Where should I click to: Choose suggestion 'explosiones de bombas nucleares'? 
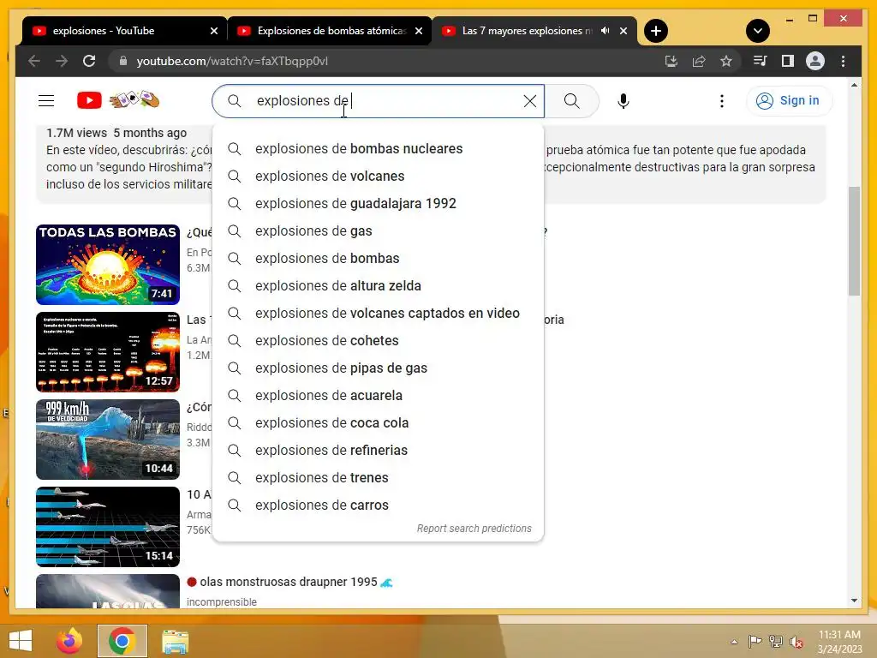[378, 149]
